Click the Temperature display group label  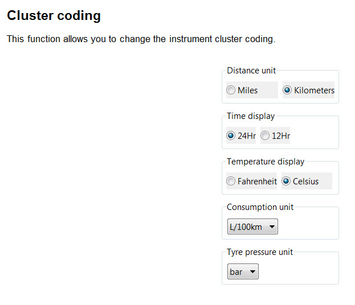pos(266,162)
